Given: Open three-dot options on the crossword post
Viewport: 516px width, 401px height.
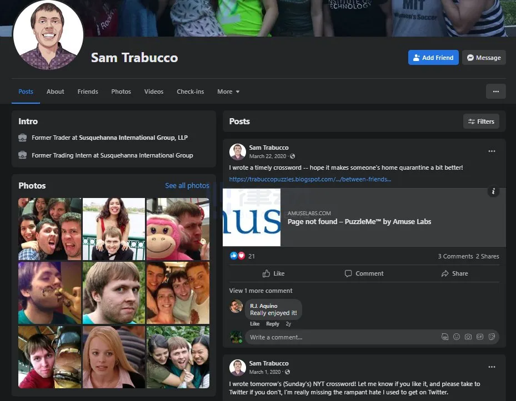Looking at the screenshot, I should [492, 151].
